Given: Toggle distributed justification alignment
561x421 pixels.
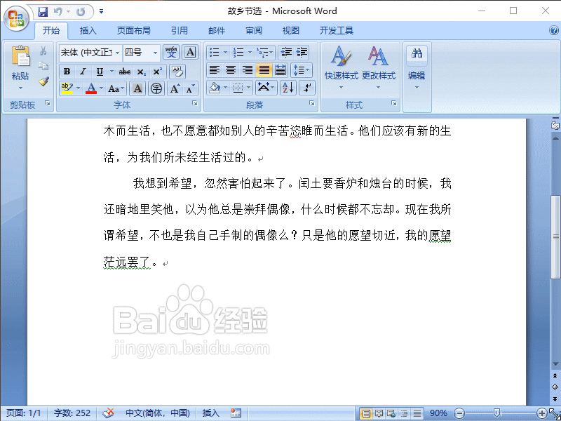Looking at the screenshot, I should pyautogui.click(x=280, y=69).
